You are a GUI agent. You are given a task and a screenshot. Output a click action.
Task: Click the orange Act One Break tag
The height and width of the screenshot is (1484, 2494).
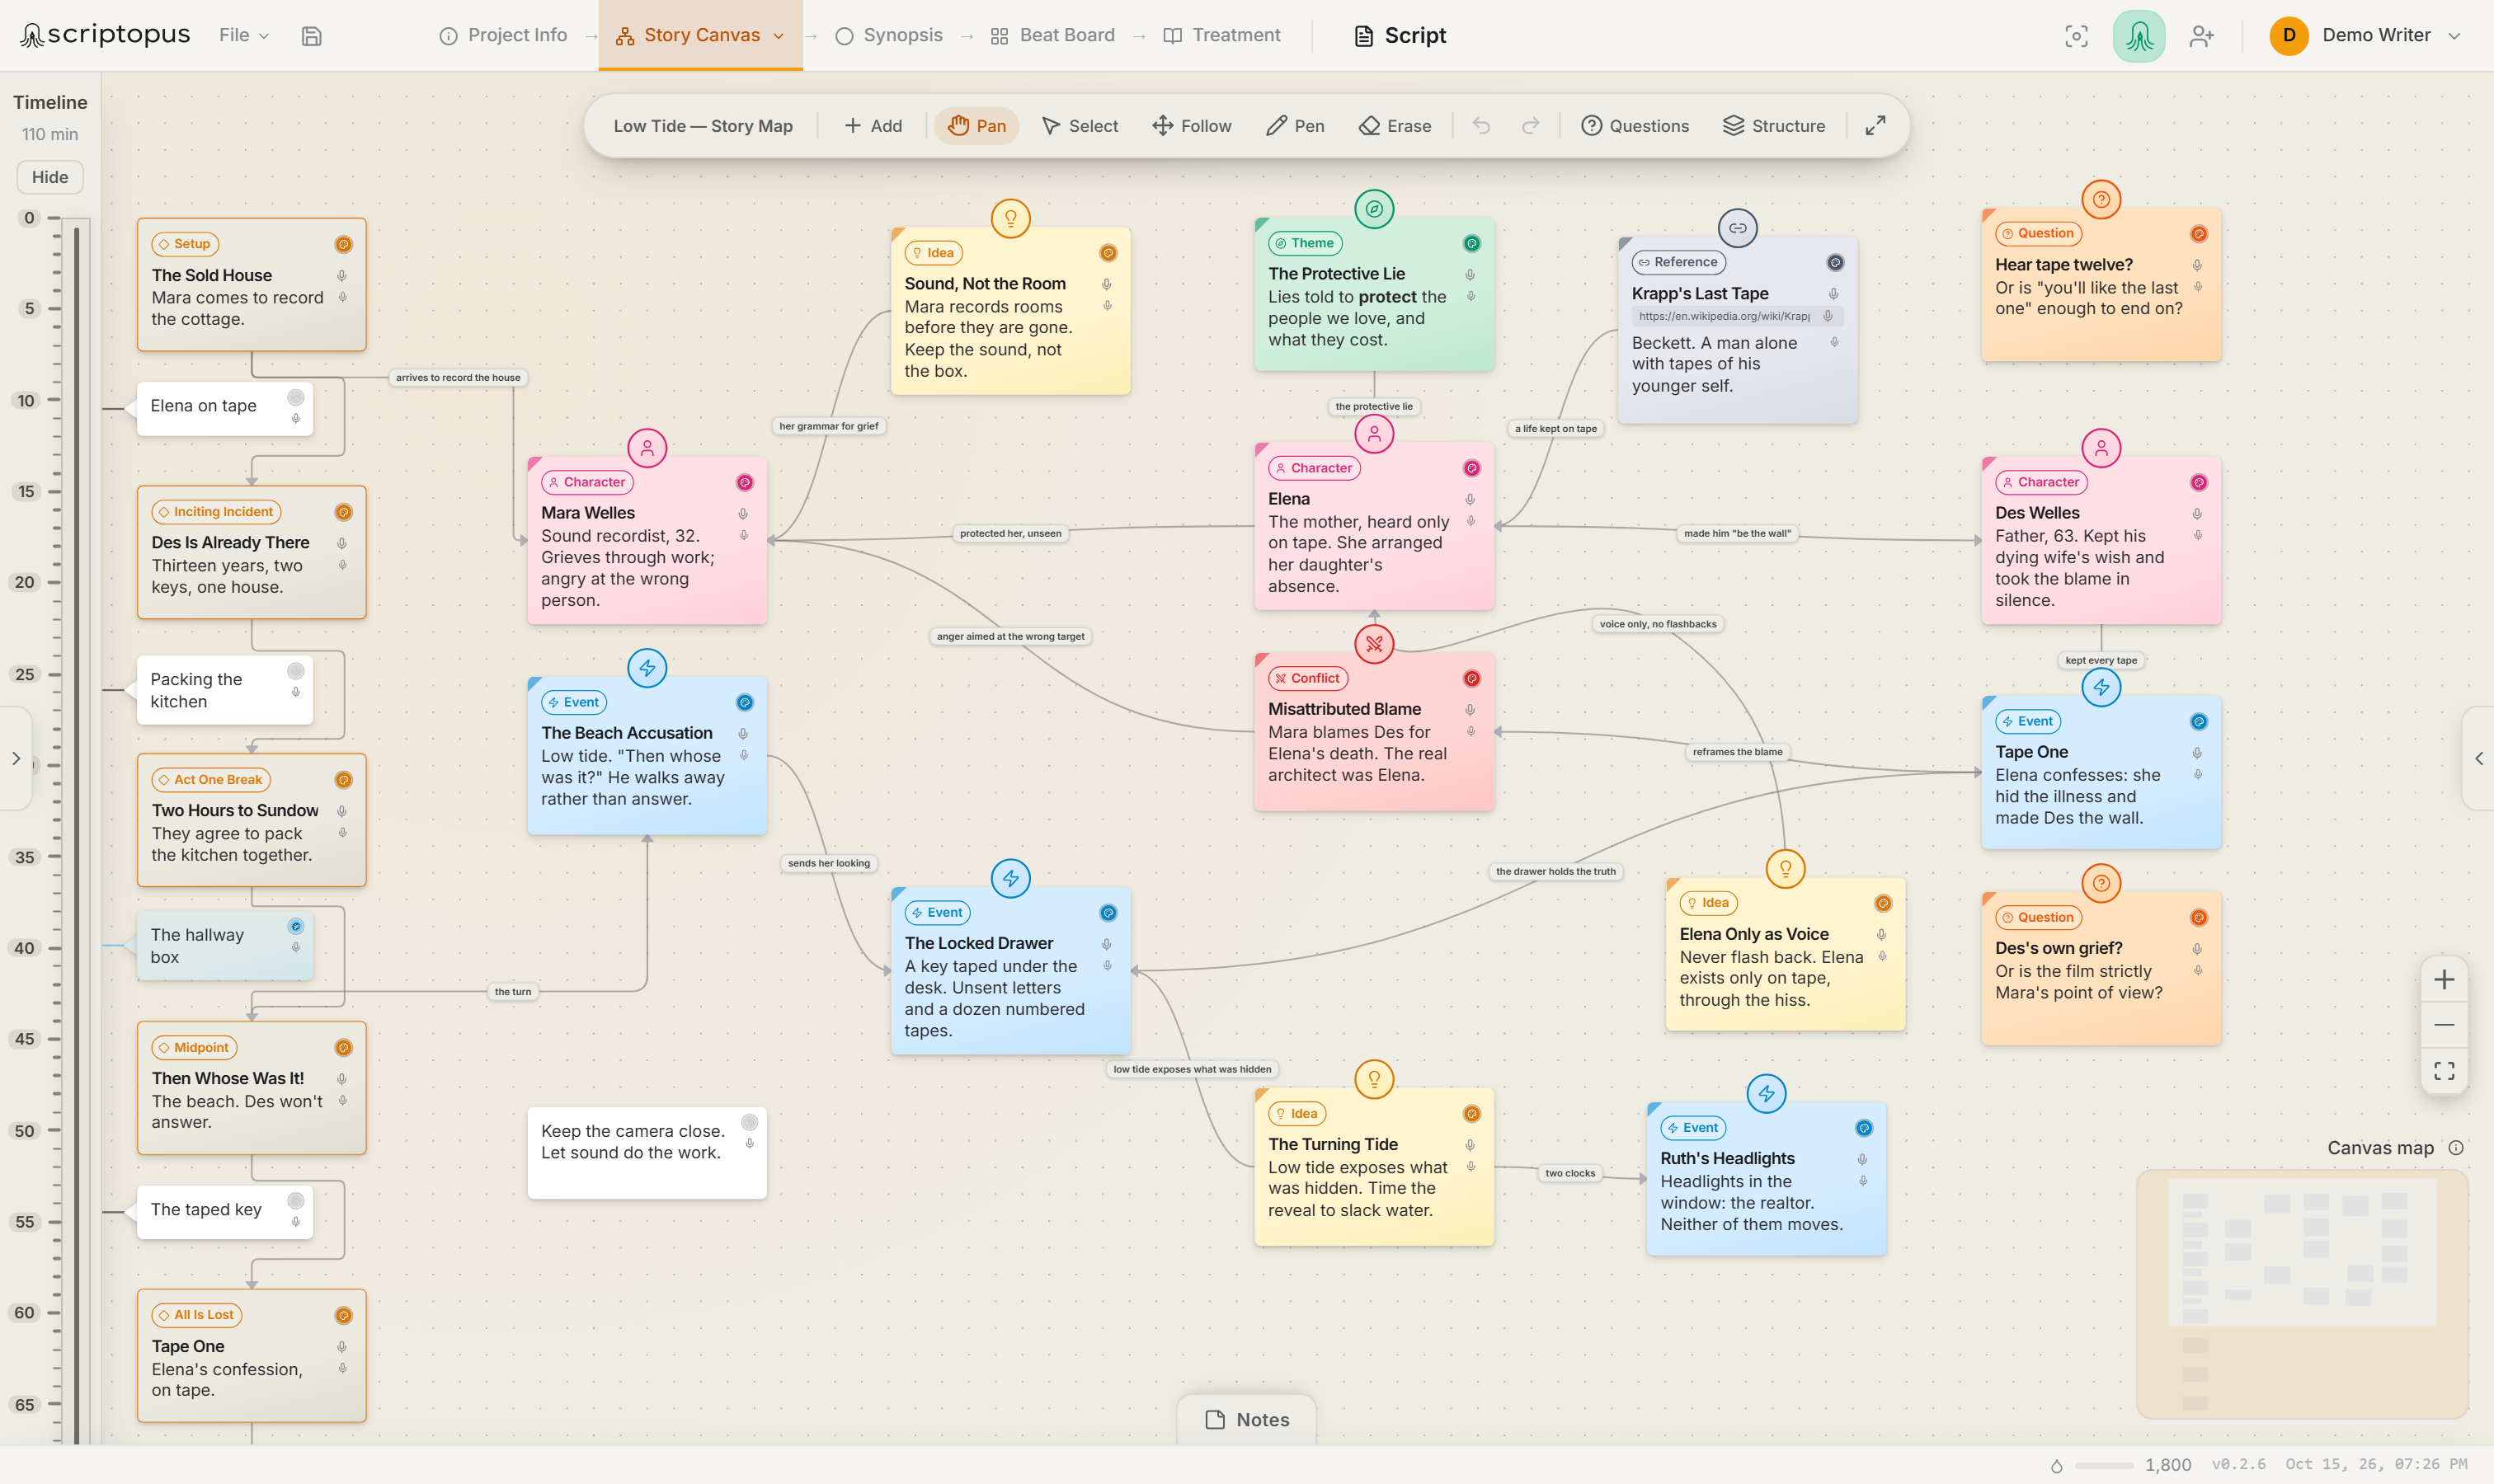[211, 780]
